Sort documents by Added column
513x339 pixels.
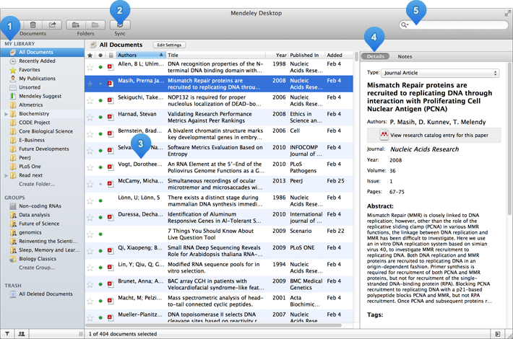tap(339, 56)
